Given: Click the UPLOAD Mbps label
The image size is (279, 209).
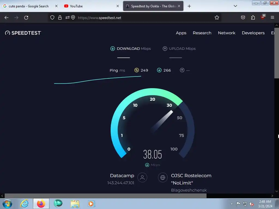Looking at the screenshot, I should click(182, 48).
